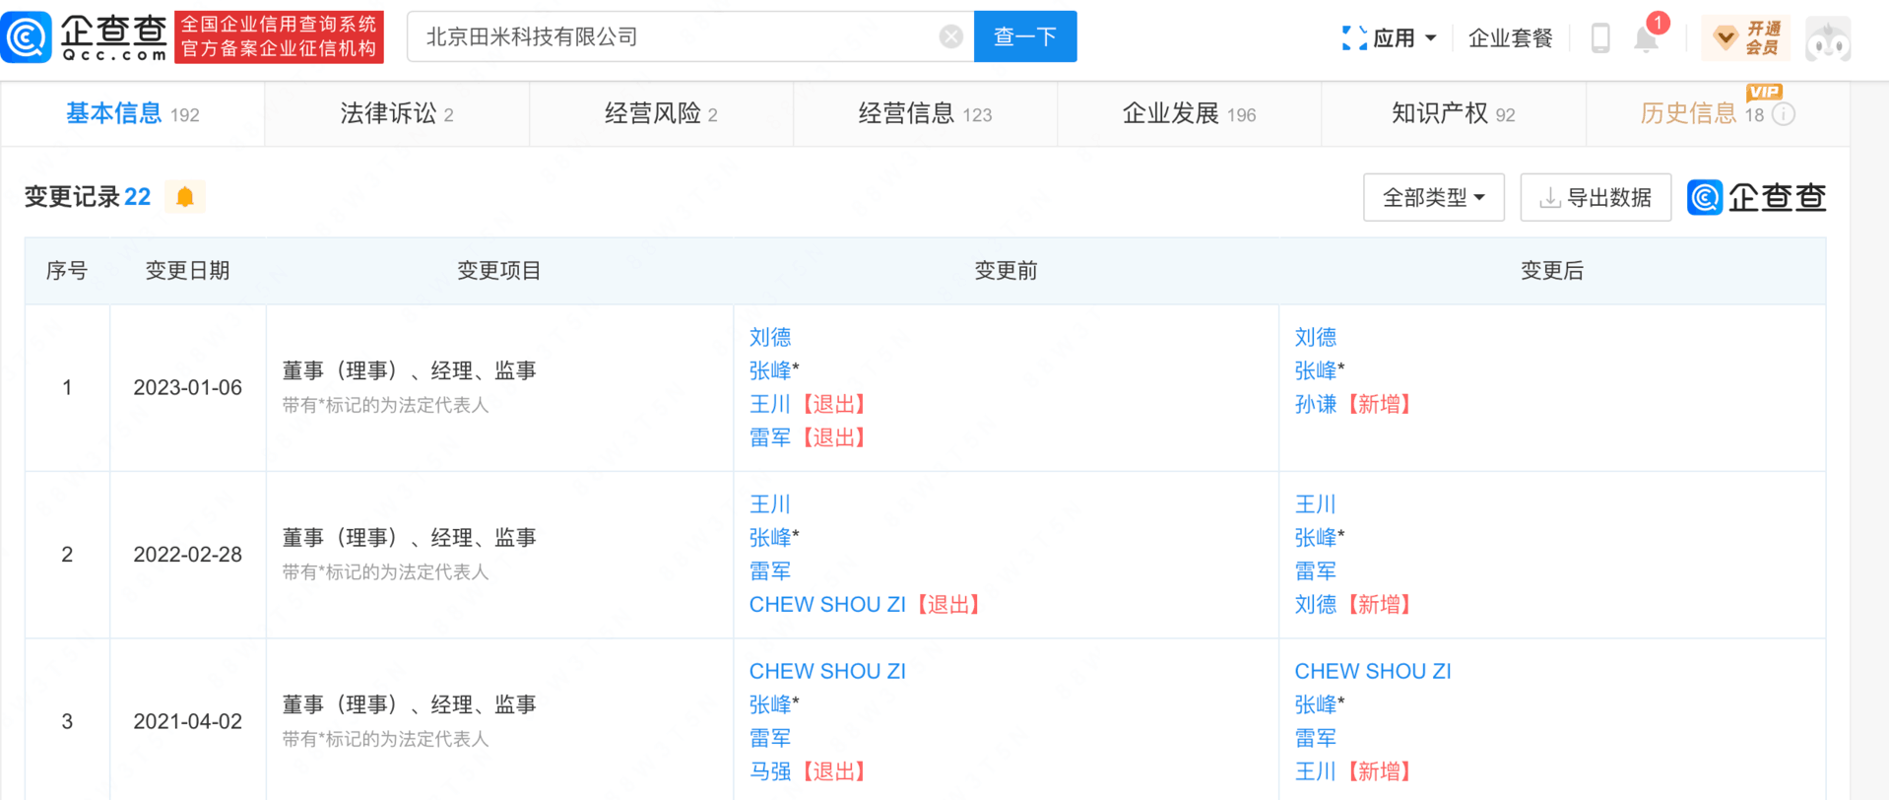The height and width of the screenshot is (800, 1889).
Task: Clear the search box with X icon
Action: (950, 37)
